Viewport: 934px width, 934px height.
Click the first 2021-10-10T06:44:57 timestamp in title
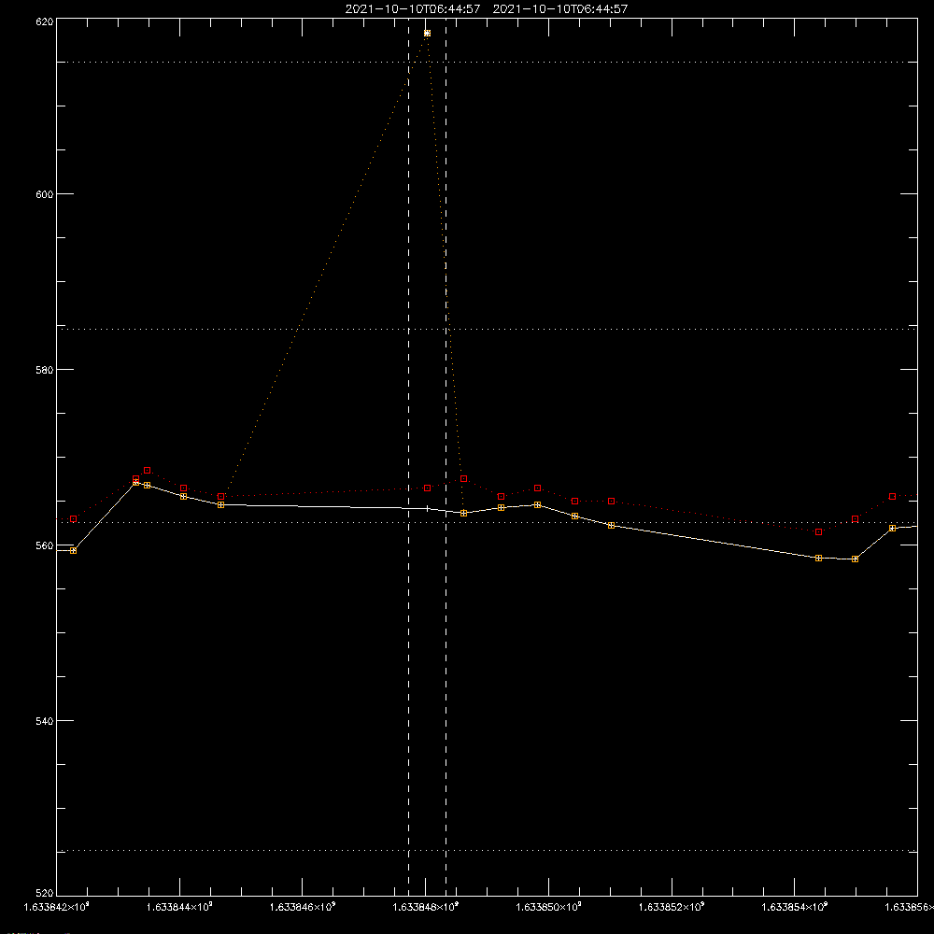pyautogui.click(x=413, y=9)
